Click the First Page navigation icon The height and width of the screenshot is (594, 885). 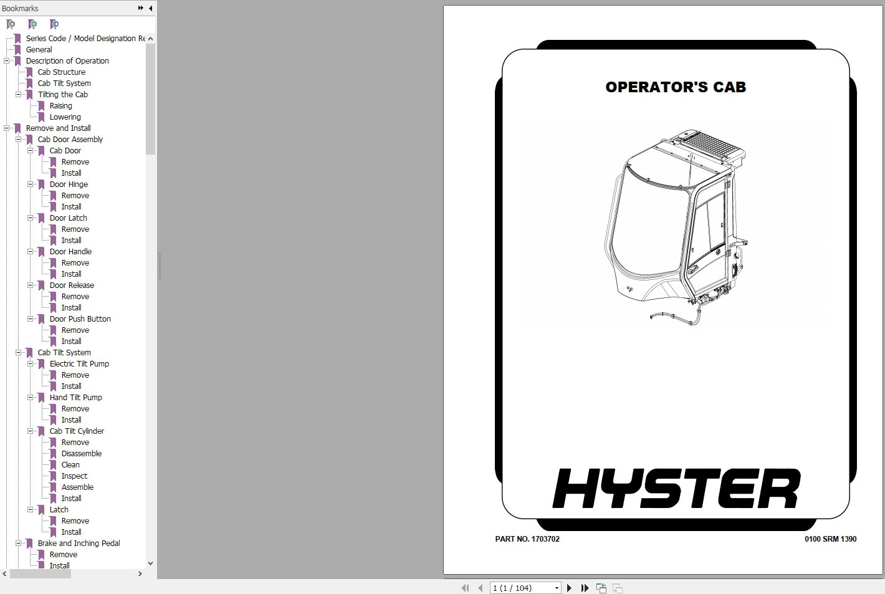(x=465, y=588)
